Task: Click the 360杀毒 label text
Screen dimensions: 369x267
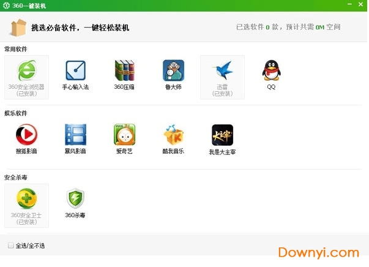Action: point(75,215)
